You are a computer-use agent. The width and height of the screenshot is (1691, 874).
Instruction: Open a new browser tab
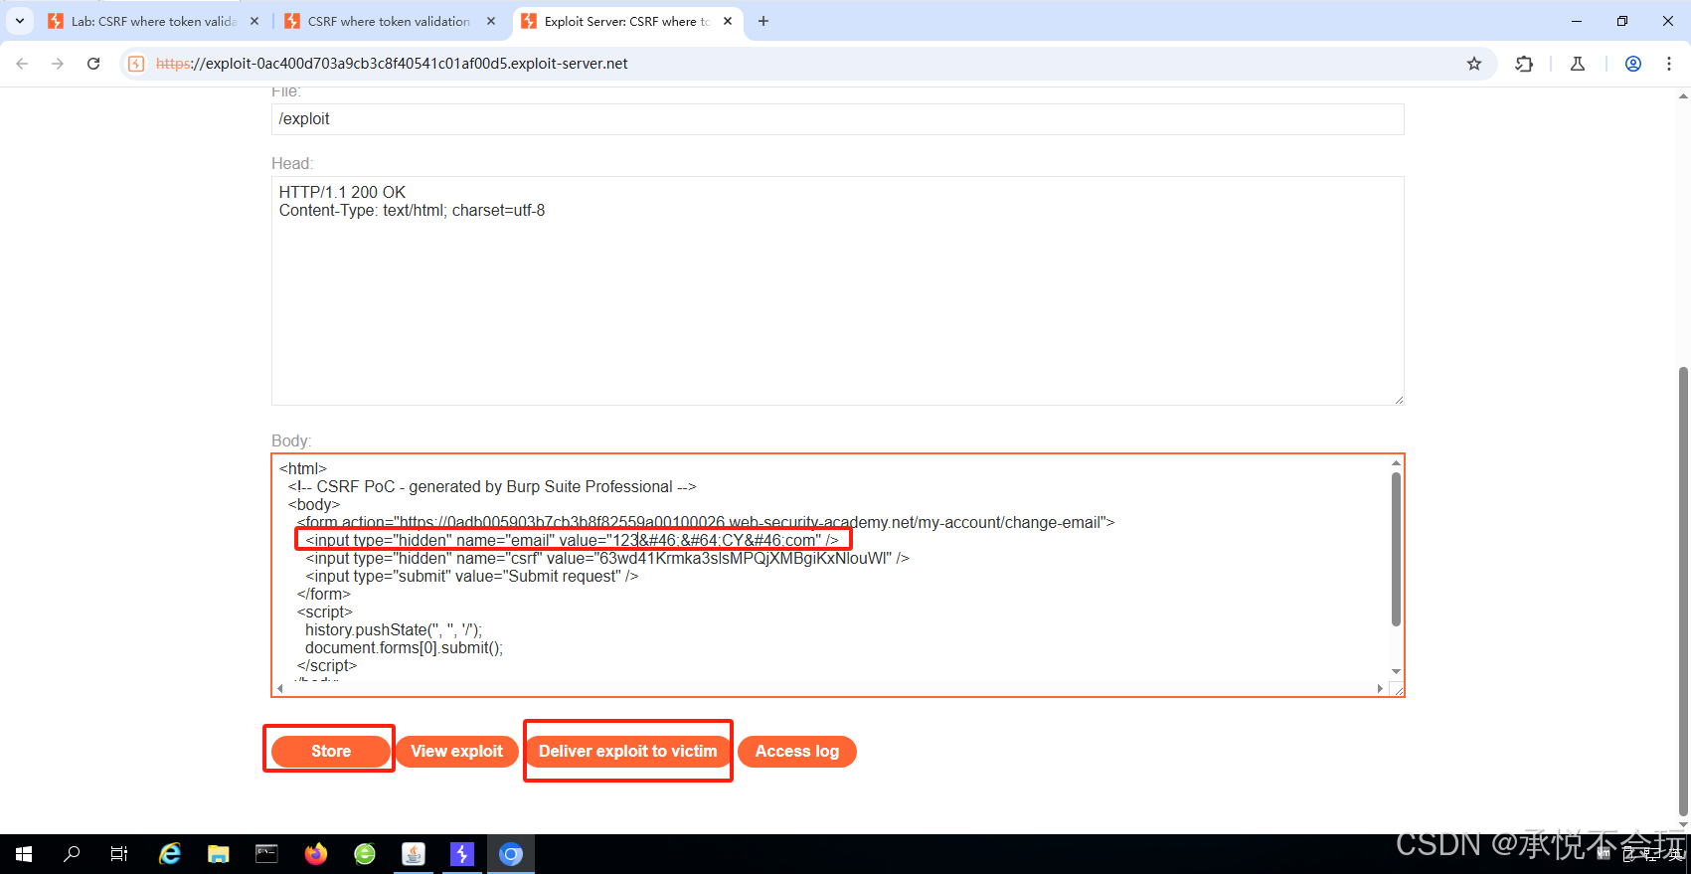(763, 21)
